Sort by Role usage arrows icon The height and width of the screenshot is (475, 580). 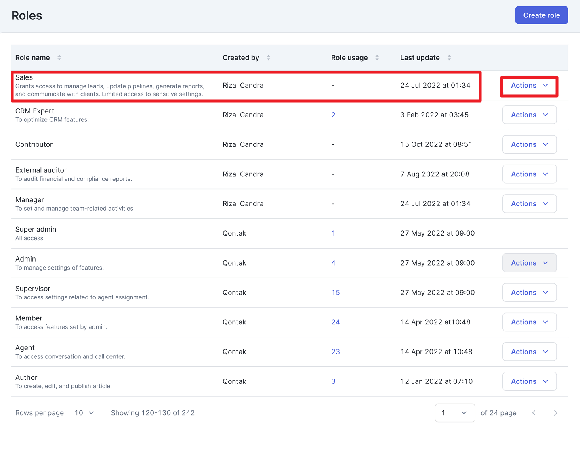click(x=377, y=58)
